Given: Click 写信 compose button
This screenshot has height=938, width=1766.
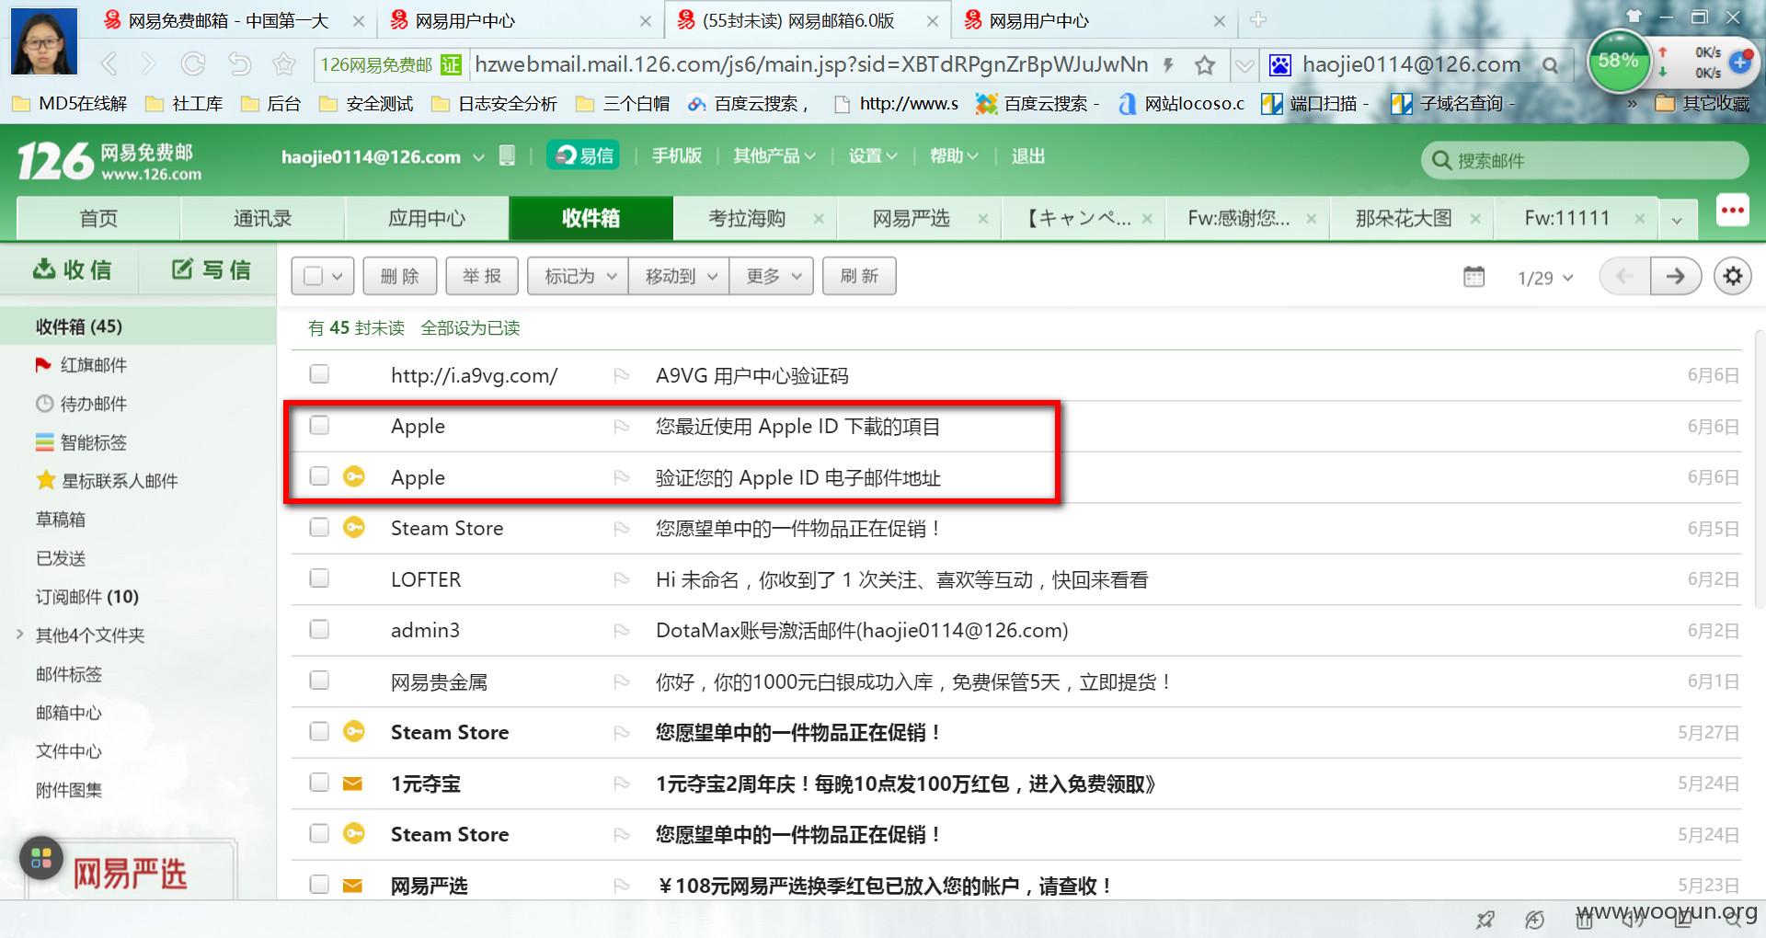Looking at the screenshot, I should tap(211, 269).
